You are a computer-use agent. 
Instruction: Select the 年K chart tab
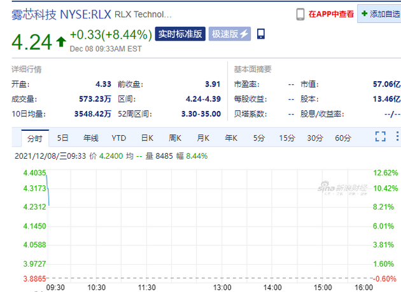pos(231,138)
